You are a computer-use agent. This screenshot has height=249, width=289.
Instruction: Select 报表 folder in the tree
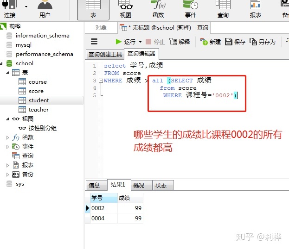[x=28, y=165]
